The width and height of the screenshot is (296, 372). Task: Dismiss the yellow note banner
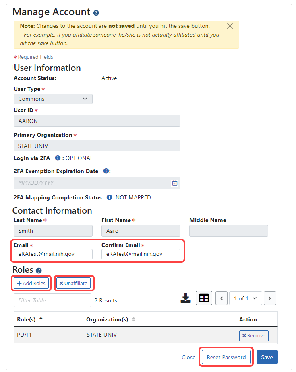[230, 26]
